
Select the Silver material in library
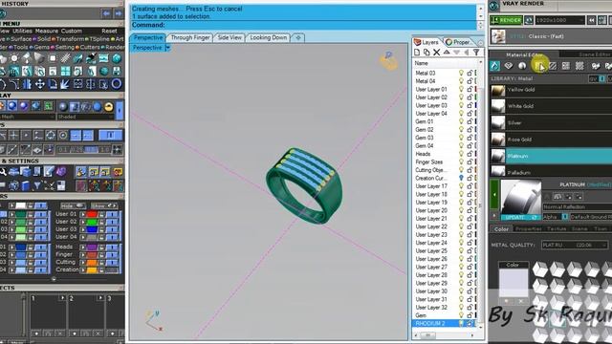551,123
